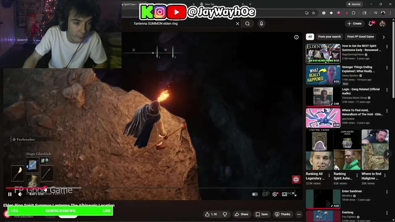Screen dimensions: 395x222
Task: Select the From your search chip
Action: [x=330, y=37]
